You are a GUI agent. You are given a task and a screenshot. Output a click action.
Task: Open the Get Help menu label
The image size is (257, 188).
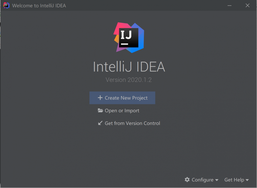click(x=234, y=180)
